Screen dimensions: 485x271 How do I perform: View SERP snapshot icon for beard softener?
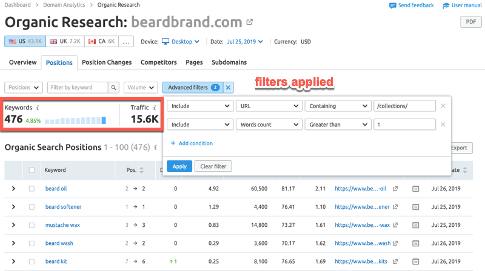pos(415,207)
